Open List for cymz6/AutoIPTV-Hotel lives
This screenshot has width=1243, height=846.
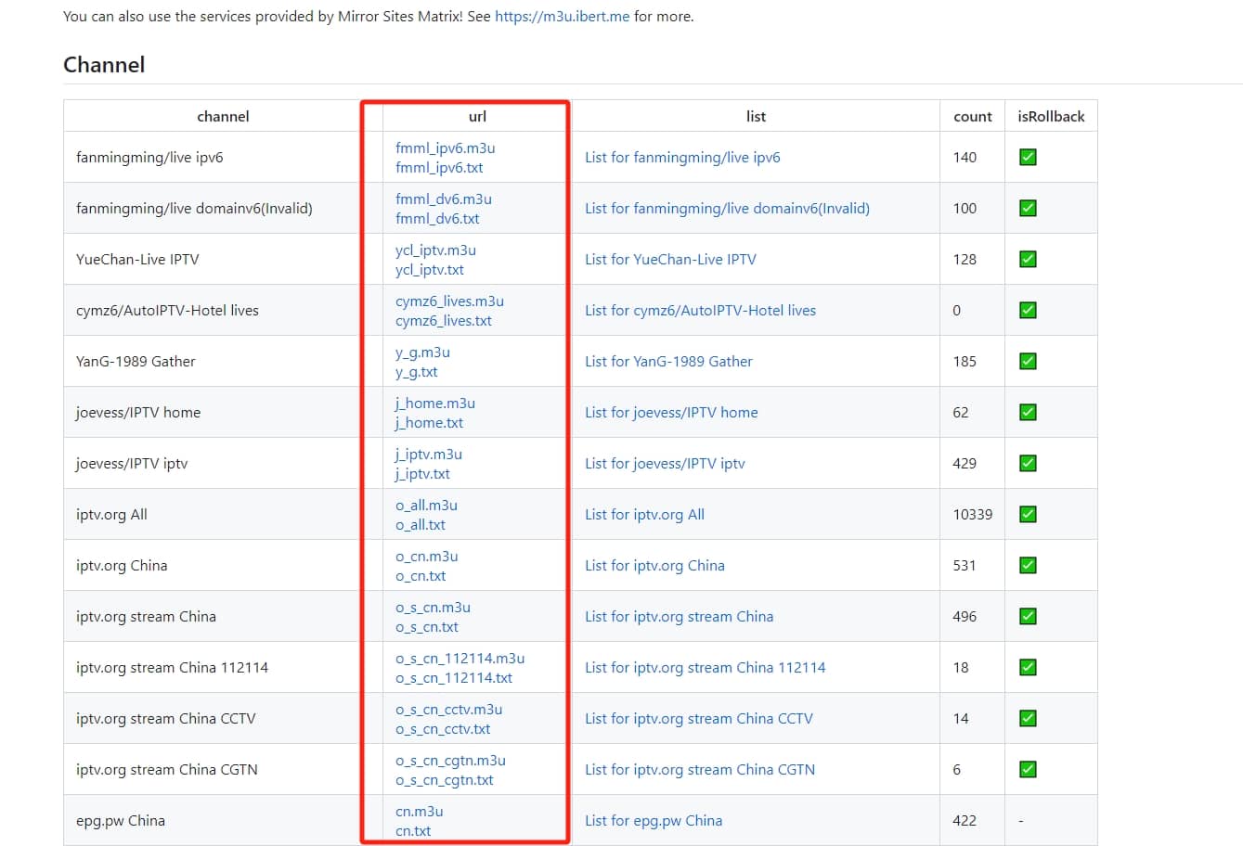(700, 310)
